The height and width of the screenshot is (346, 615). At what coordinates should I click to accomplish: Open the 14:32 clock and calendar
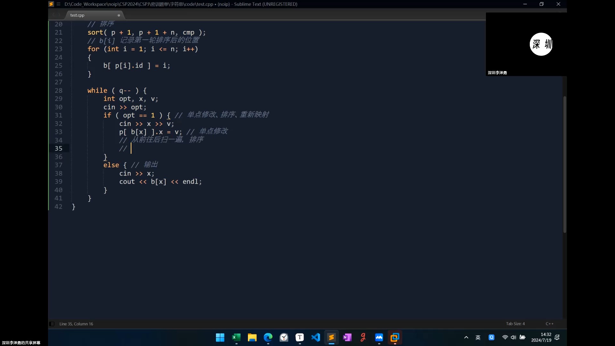click(x=541, y=337)
